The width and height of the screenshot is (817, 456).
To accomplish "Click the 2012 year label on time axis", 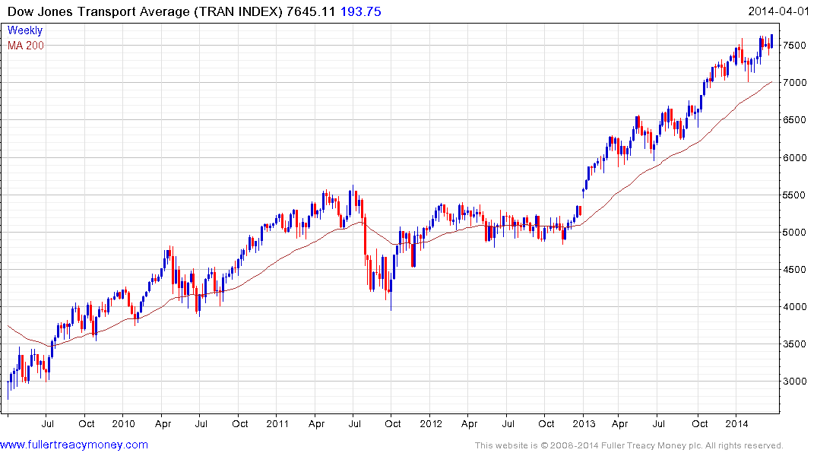I will point(431,424).
